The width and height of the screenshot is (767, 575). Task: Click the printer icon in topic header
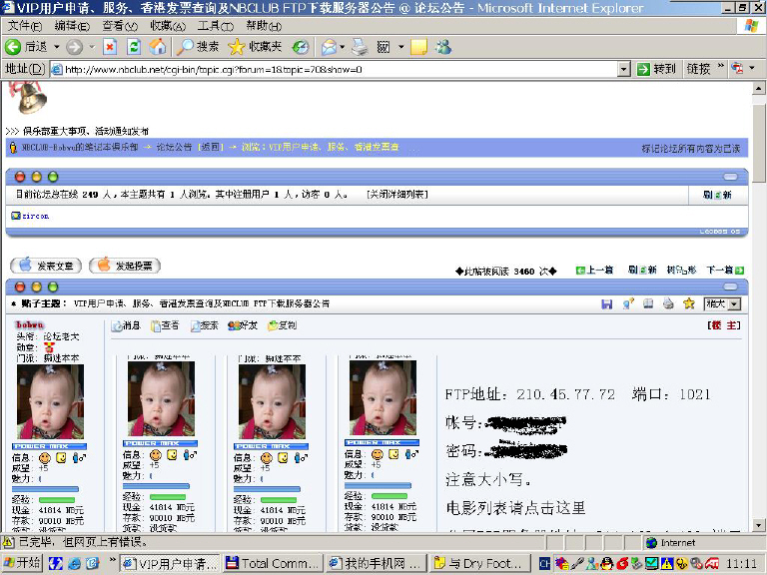tap(668, 303)
